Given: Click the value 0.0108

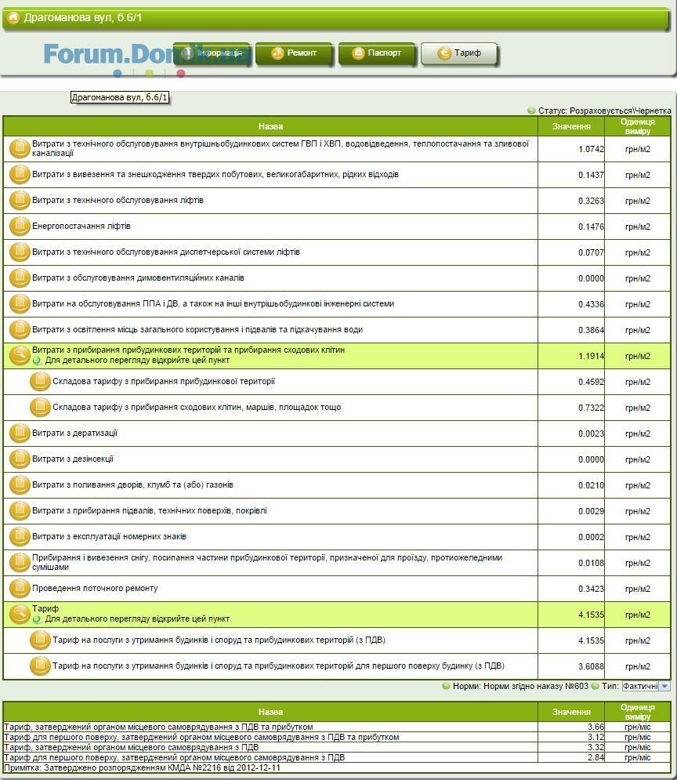Looking at the screenshot, I should pos(591,563).
